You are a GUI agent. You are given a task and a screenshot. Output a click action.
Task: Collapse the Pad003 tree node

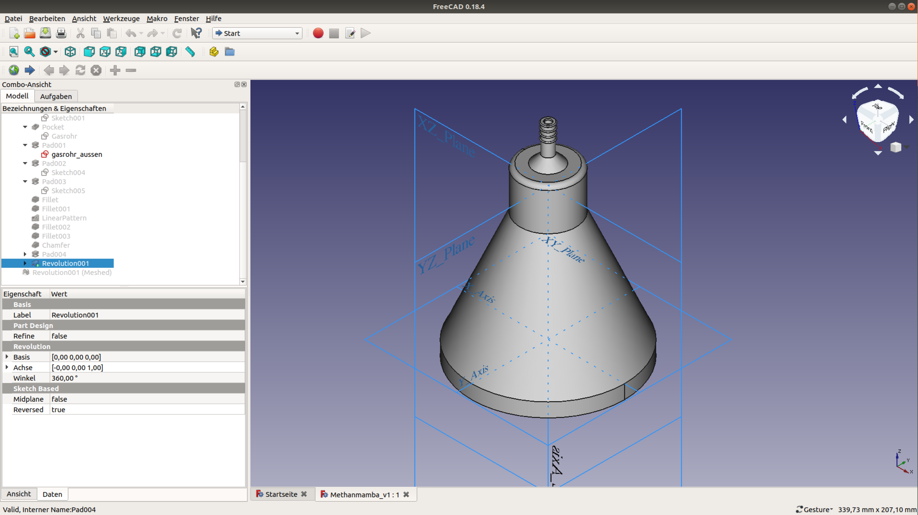pyautogui.click(x=25, y=182)
